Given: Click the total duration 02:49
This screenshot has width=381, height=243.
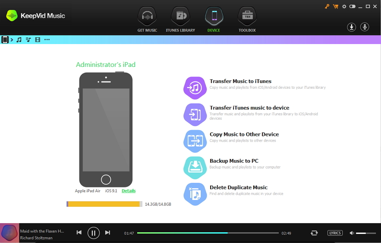Looking at the screenshot, I should tap(286, 233).
